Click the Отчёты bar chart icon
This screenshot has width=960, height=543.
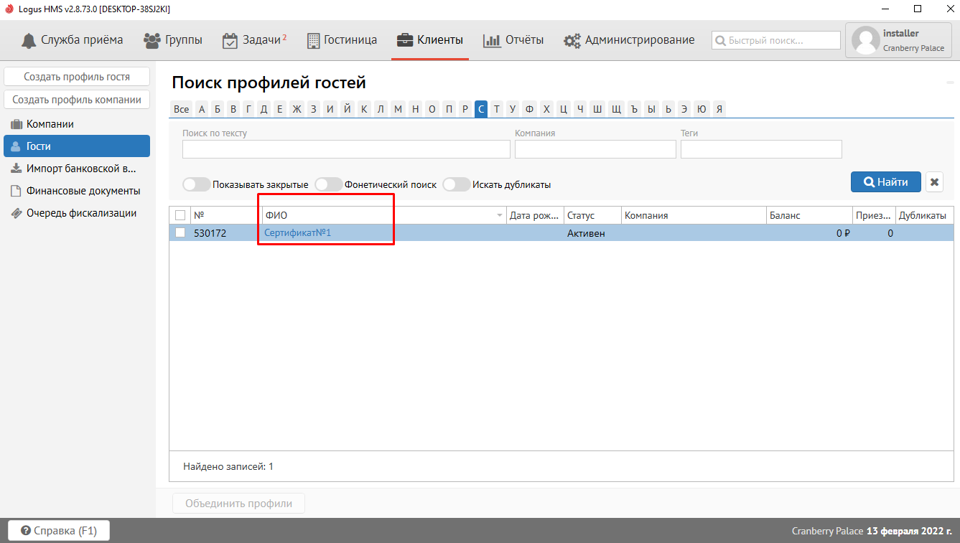coord(492,41)
